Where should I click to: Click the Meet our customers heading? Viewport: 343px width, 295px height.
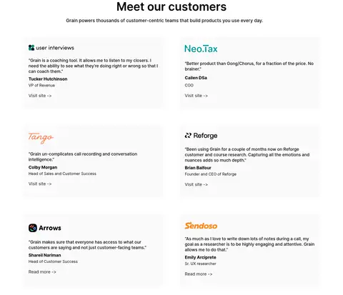tap(171, 6)
